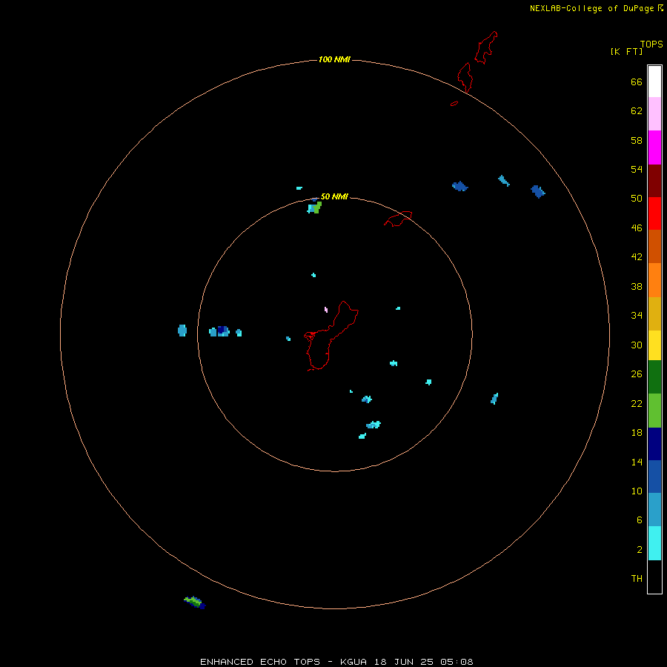667x667 pixels.
Task: Click the dark red legend swatch
Action: pos(654,180)
